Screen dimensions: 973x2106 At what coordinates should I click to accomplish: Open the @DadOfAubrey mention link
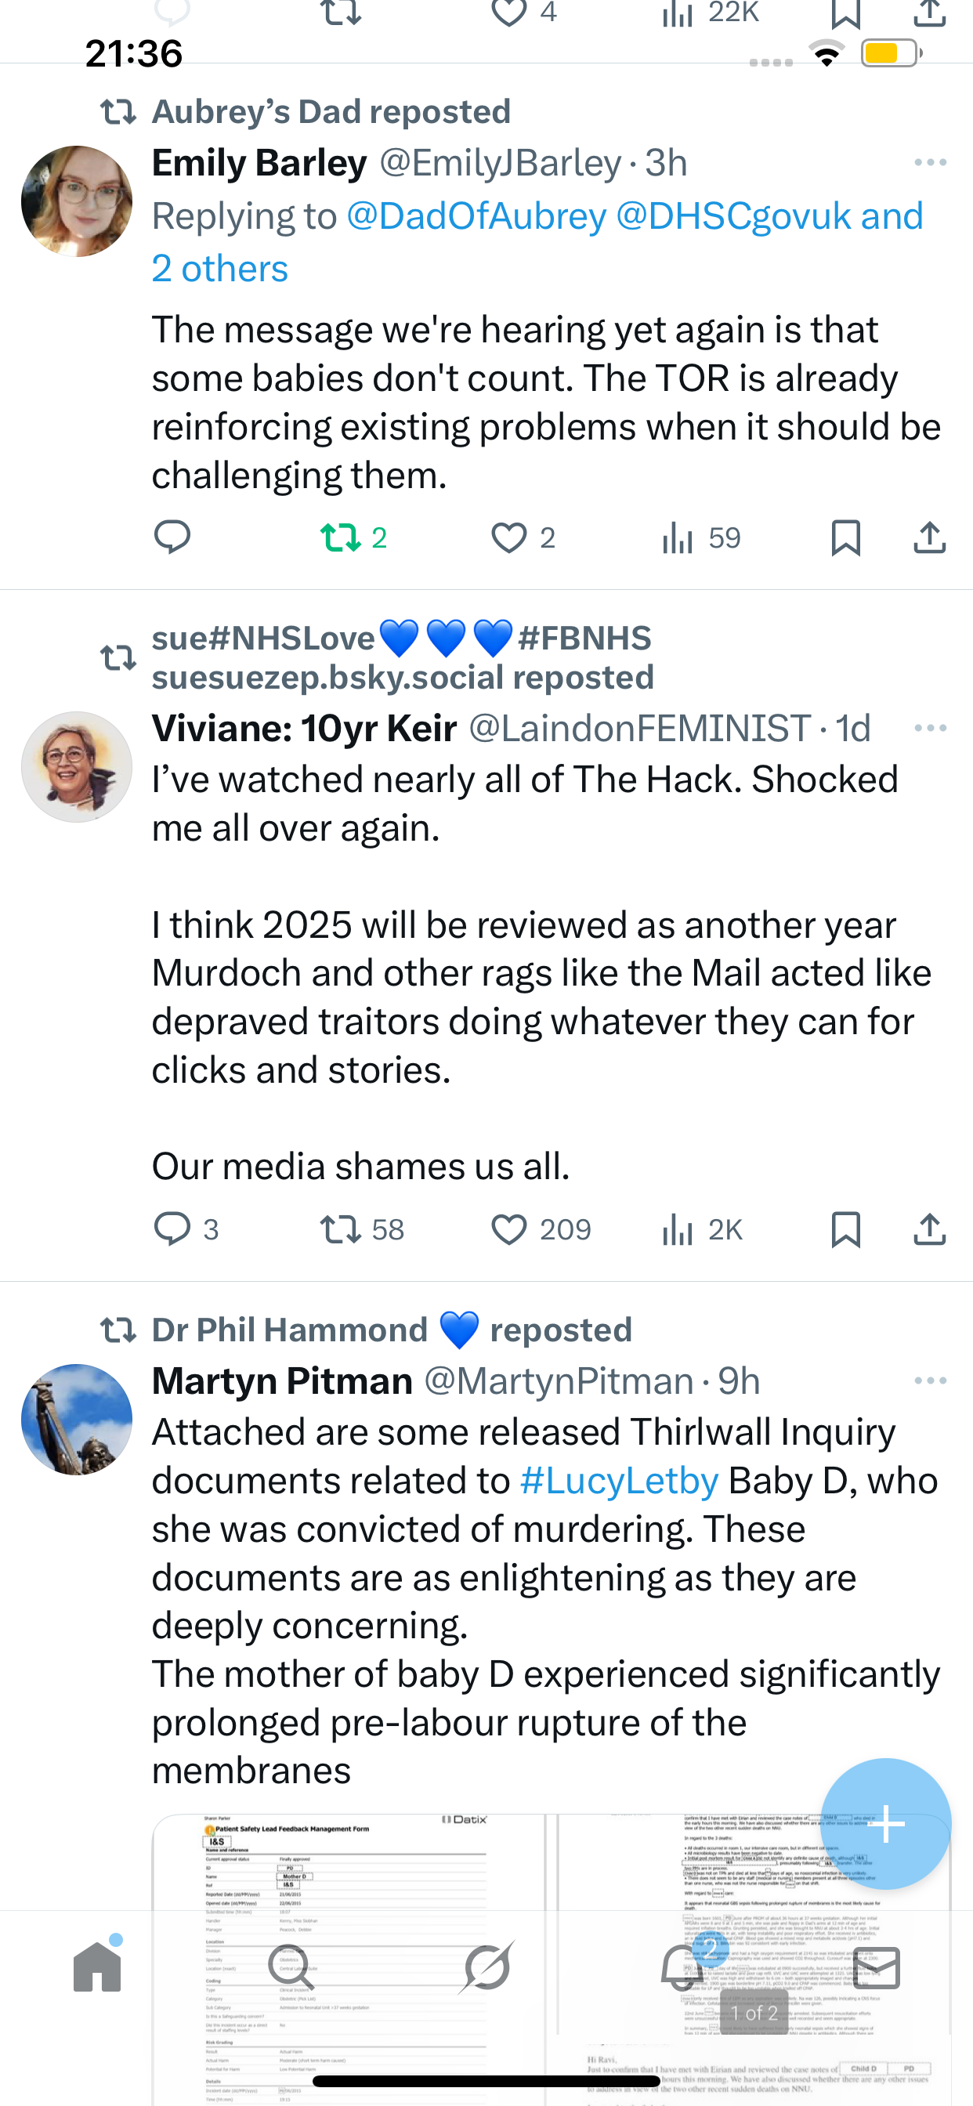476,217
